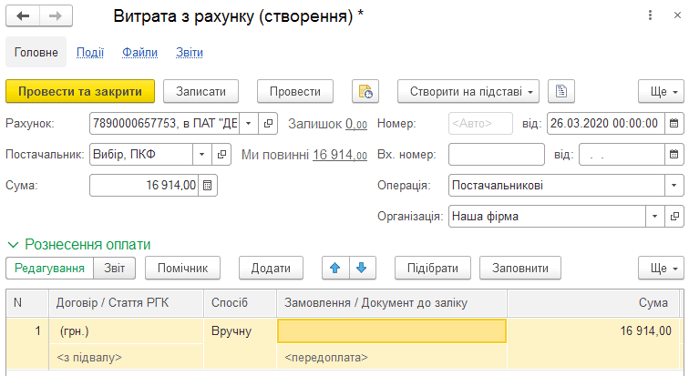The width and height of the screenshot is (689, 376).
Task: Focus the Постачальник input field
Action: (141, 155)
